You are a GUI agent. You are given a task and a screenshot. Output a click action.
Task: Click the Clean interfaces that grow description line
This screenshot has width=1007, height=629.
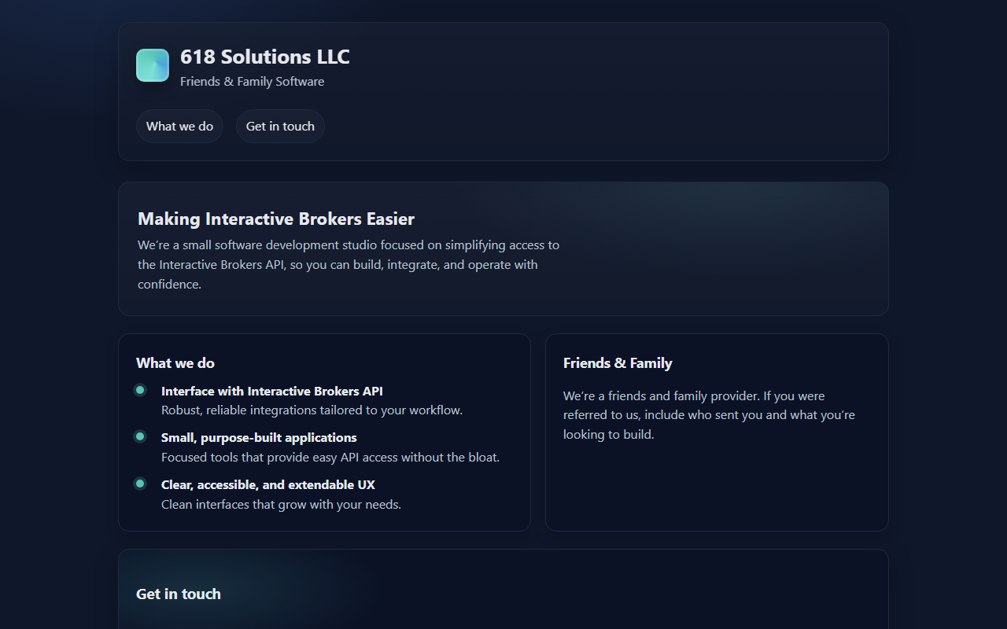point(281,504)
